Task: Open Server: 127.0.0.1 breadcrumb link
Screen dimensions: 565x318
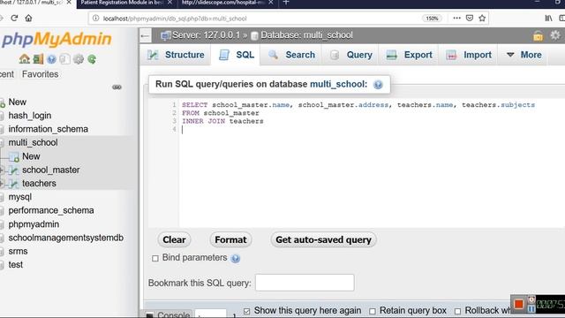Action: click(206, 35)
